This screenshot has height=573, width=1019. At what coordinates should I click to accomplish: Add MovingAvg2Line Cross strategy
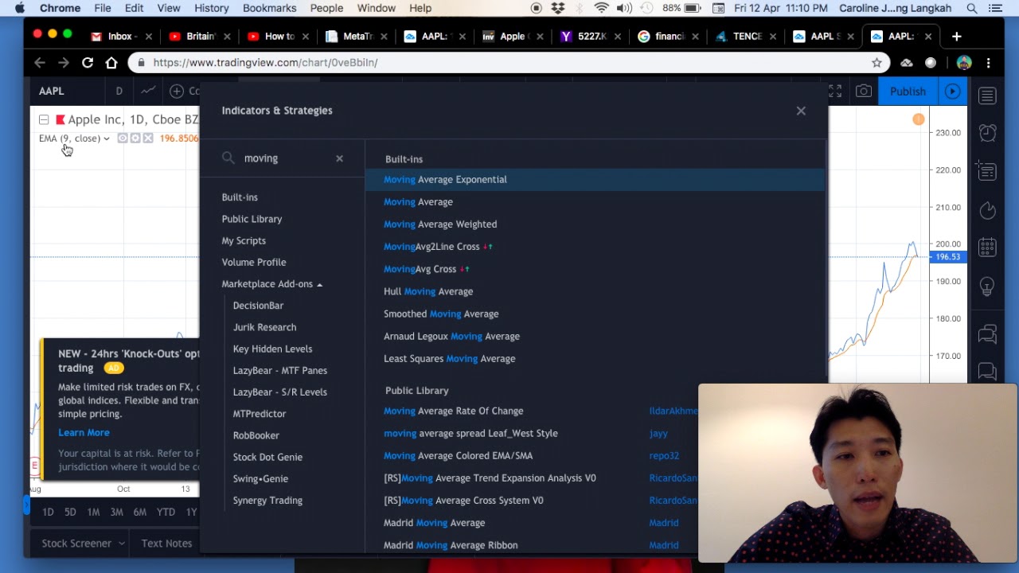click(x=595, y=247)
